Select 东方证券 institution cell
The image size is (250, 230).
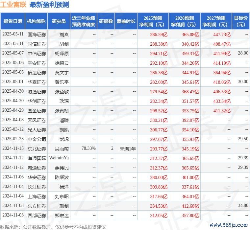(37, 206)
